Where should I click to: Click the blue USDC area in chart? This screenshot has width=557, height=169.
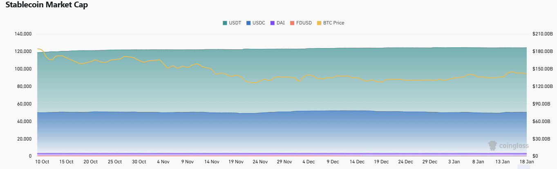286,130
